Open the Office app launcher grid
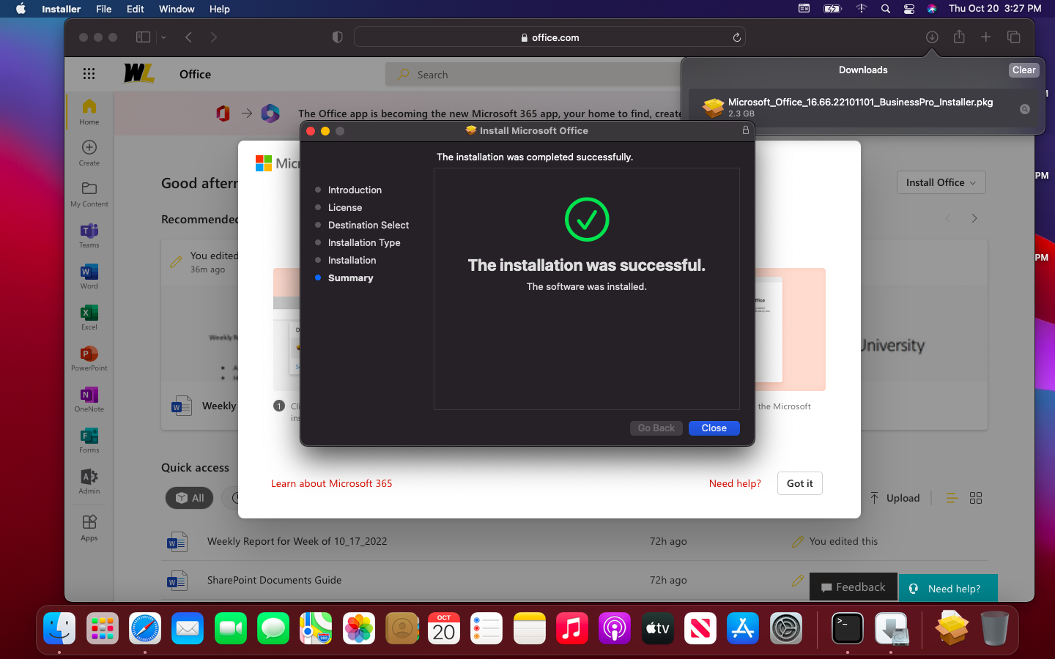 coord(89,74)
